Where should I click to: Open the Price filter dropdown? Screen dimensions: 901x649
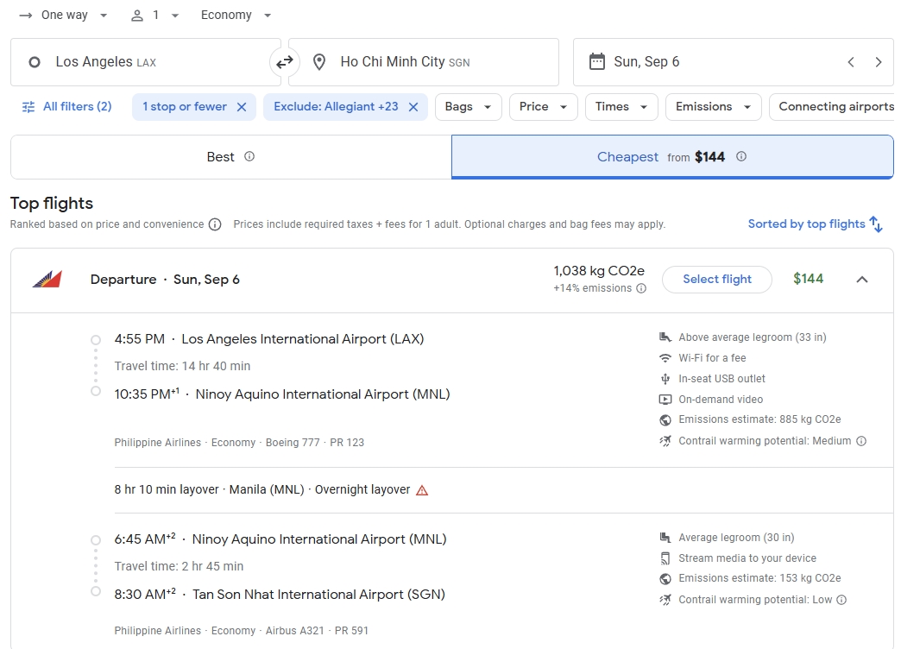(x=543, y=107)
